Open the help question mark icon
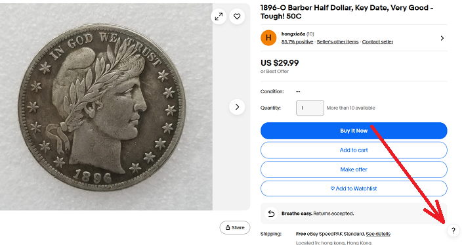The height and width of the screenshot is (245, 464). [x=453, y=231]
